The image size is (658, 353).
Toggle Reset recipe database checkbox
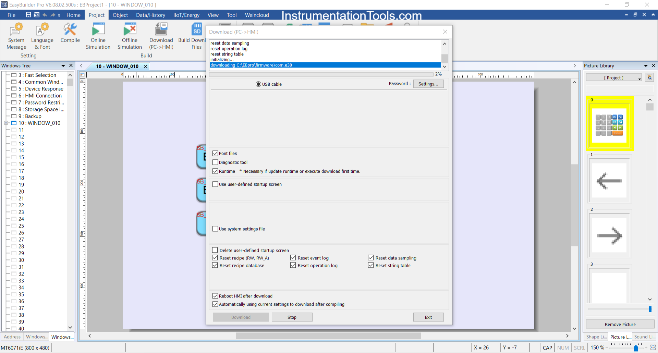tap(215, 265)
